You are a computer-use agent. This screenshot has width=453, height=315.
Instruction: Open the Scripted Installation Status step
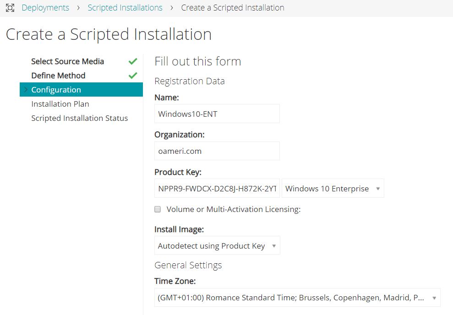pyautogui.click(x=79, y=118)
